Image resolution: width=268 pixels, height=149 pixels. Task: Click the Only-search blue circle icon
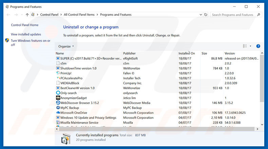(58, 93)
